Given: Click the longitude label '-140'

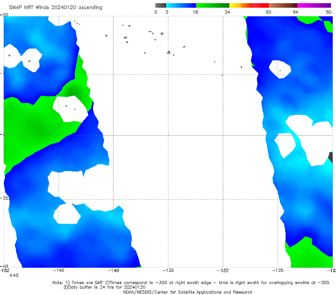Looking at the screenshot, I should point(114,270).
